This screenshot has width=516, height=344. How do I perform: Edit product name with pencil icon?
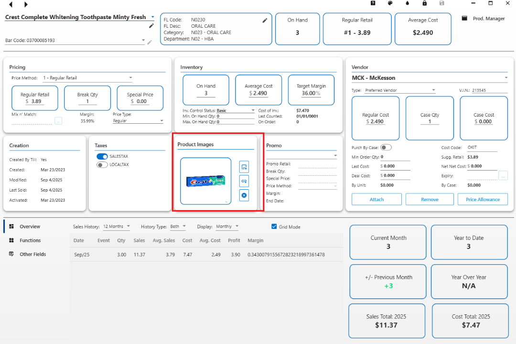pyautogui.click(x=151, y=26)
